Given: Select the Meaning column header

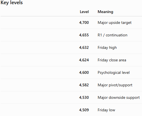Looking at the screenshot, I should [x=105, y=12].
